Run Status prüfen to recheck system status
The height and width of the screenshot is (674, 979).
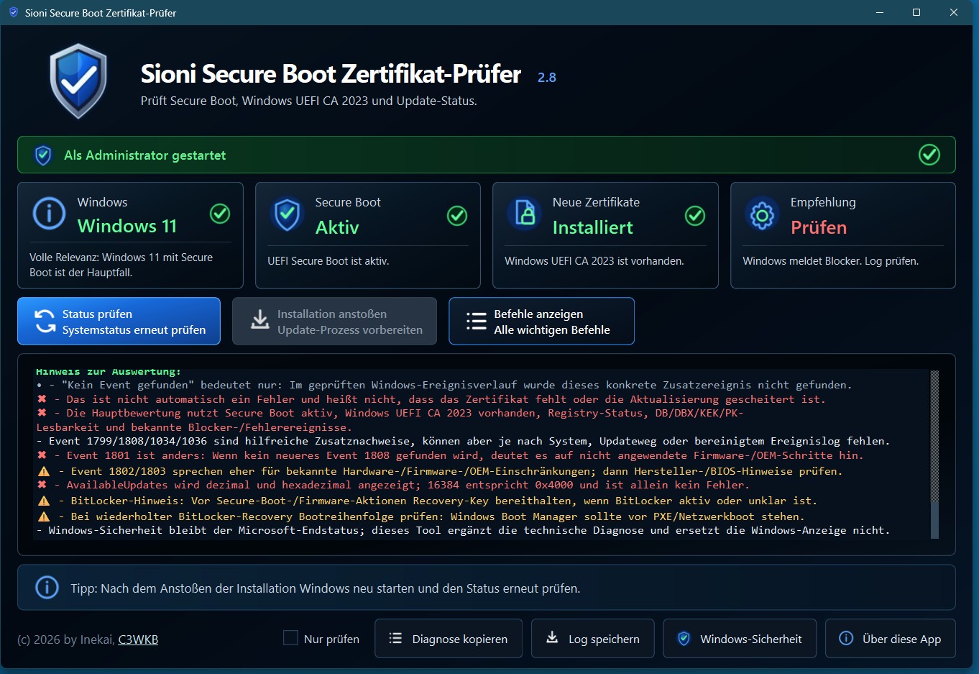coord(119,322)
